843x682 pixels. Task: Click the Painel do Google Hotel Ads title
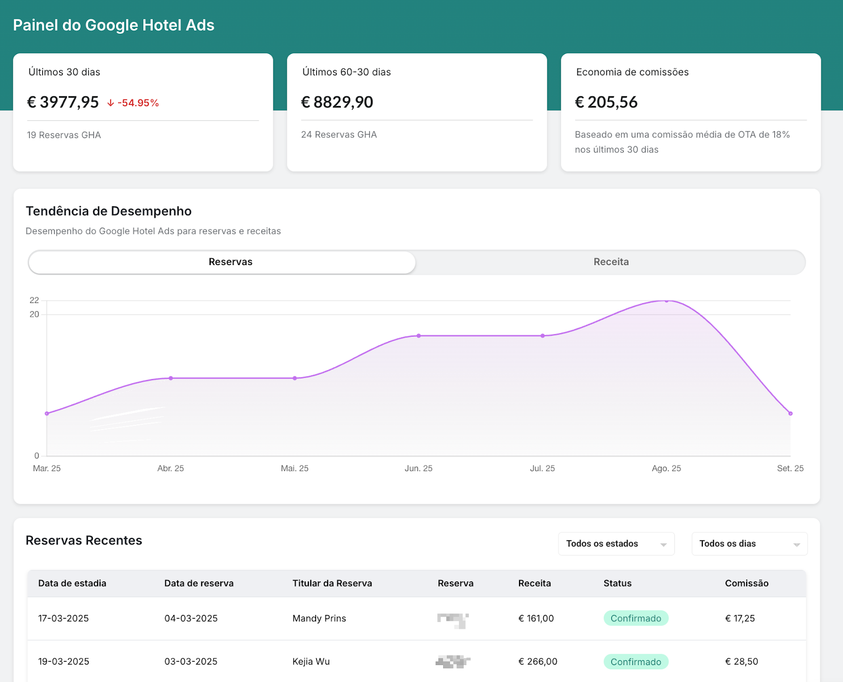pyautogui.click(x=113, y=25)
